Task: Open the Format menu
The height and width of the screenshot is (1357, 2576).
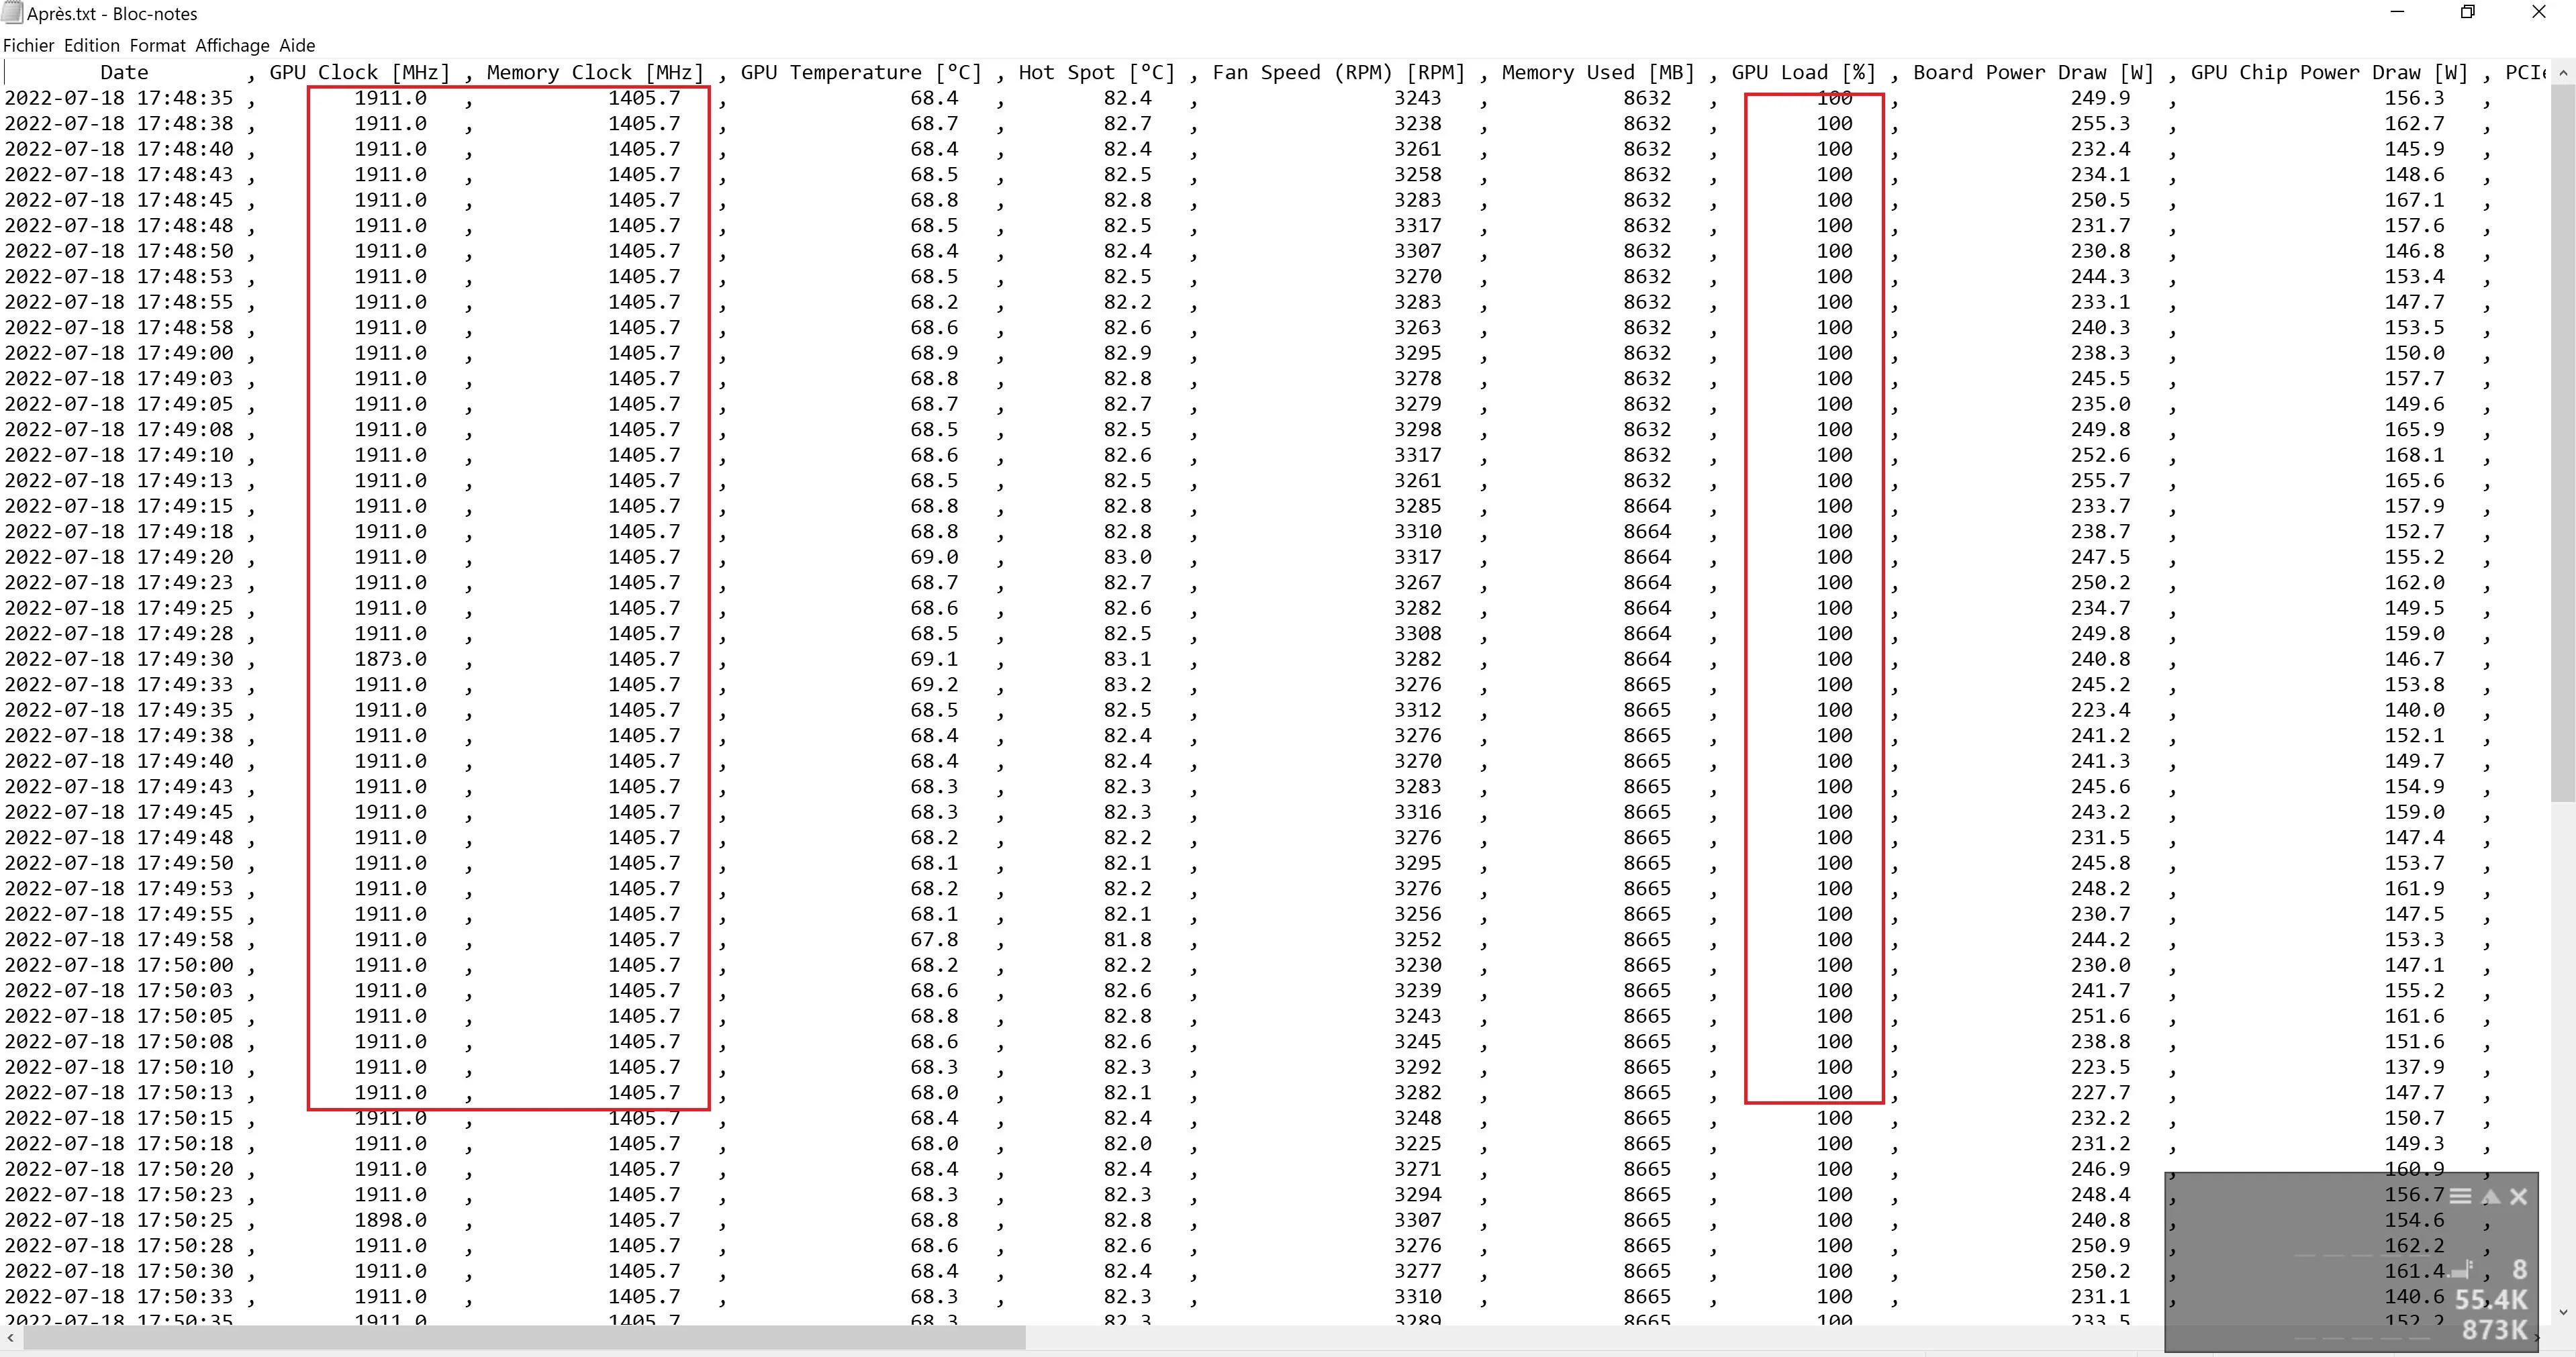Action: pyautogui.click(x=157, y=45)
